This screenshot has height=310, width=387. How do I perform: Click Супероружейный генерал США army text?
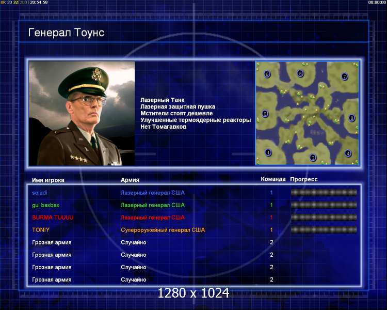163,230
